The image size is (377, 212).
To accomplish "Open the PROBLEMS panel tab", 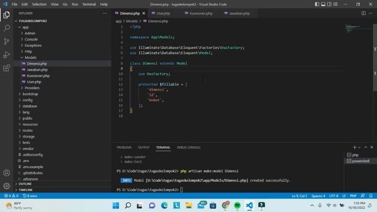I will click(124, 147).
